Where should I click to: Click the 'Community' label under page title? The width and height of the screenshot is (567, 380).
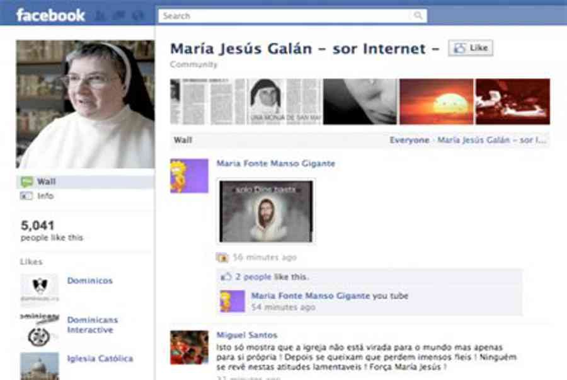[194, 64]
